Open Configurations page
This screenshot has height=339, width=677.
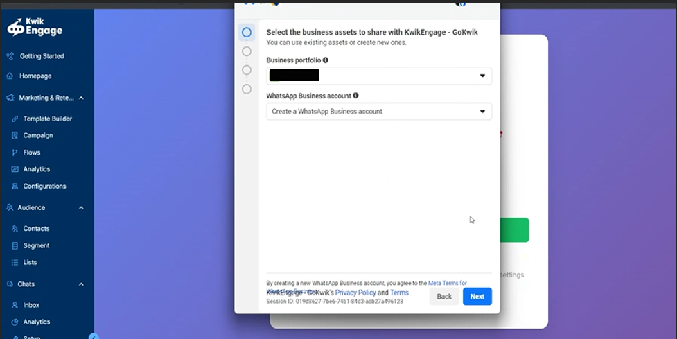pyautogui.click(x=44, y=186)
